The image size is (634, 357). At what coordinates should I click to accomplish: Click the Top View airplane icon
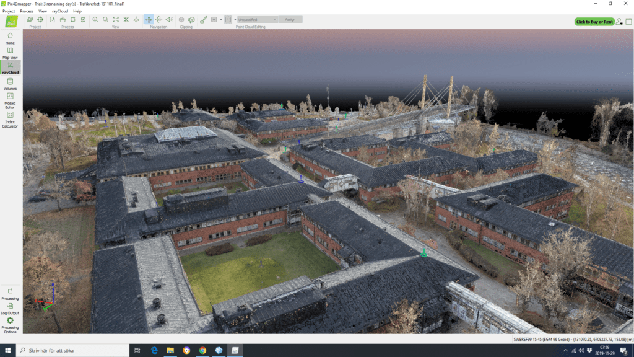click(137, 19)
